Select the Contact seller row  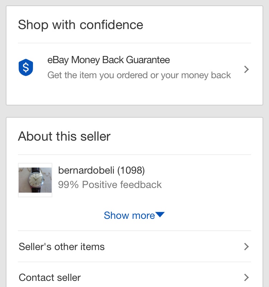pos(50,277)
